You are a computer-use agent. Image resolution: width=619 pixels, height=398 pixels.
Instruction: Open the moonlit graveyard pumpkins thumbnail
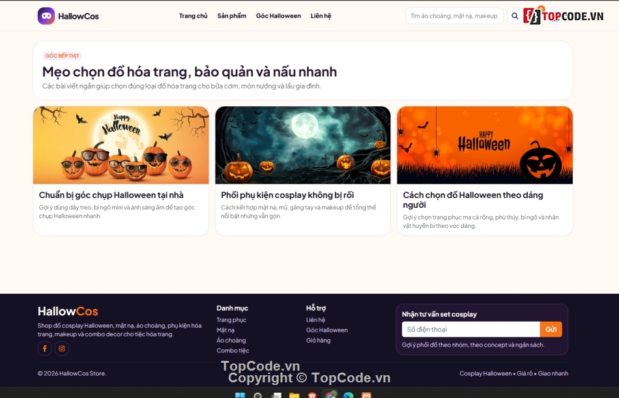click(x=303, y=145)
